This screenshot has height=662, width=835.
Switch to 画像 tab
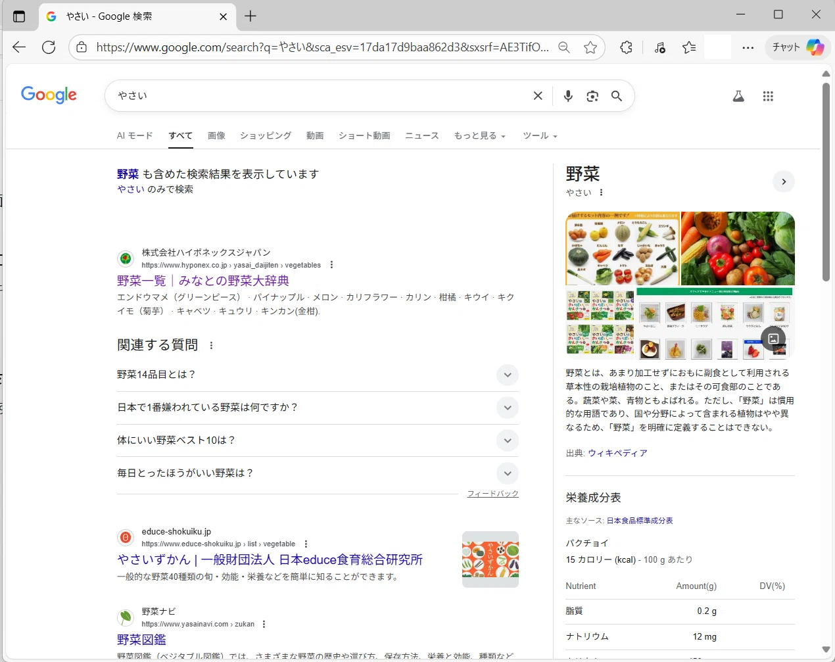[216, 135]
